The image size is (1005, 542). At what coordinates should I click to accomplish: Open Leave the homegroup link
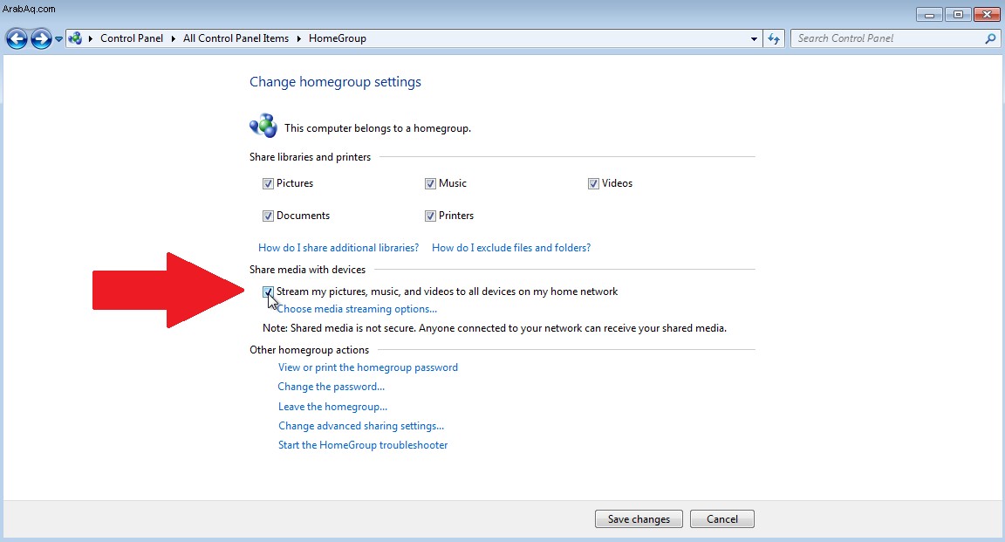(x=332, y=407)
